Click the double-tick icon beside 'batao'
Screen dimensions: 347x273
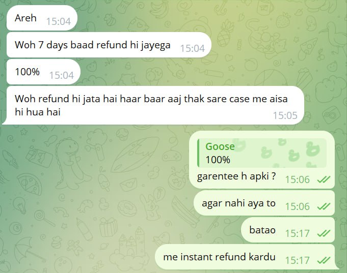pyautogui.click(x=324, y=233)
